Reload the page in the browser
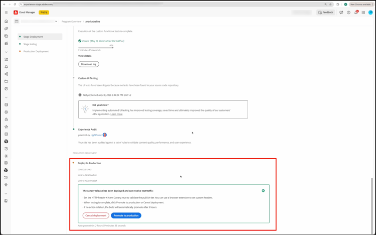376x235 pixels. click(15, 5)
